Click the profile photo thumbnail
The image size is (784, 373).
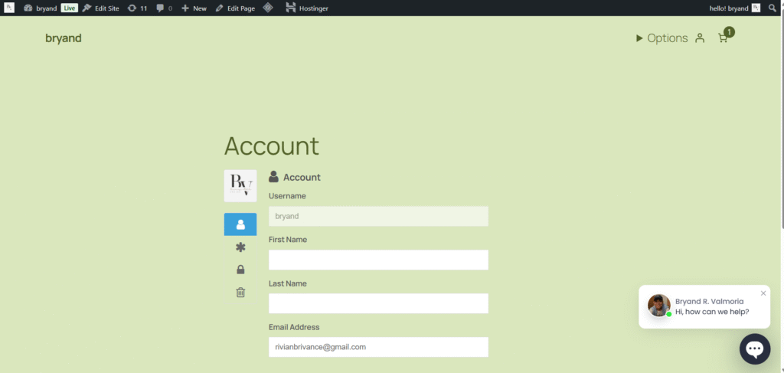(240, 186)
